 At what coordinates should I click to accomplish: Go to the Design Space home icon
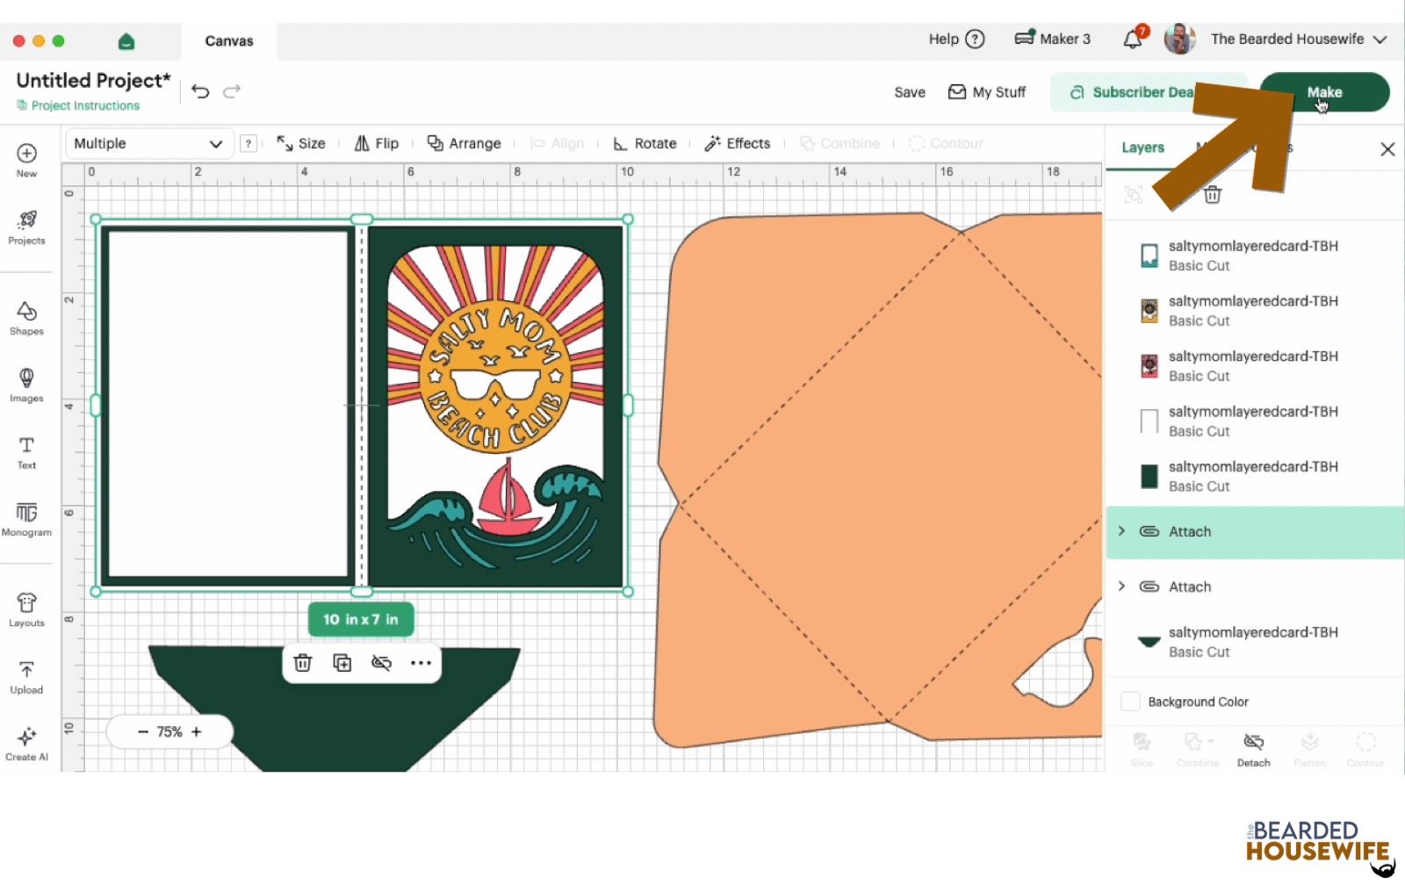point(126,40)
